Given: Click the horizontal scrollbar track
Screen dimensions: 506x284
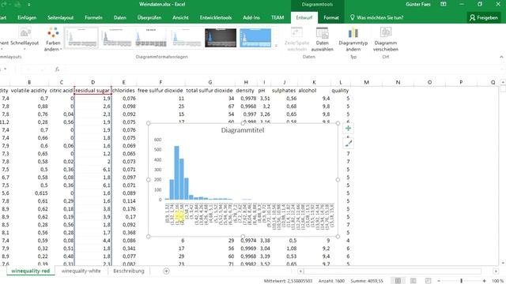Looking at the screenshot, I should (392, 271).
